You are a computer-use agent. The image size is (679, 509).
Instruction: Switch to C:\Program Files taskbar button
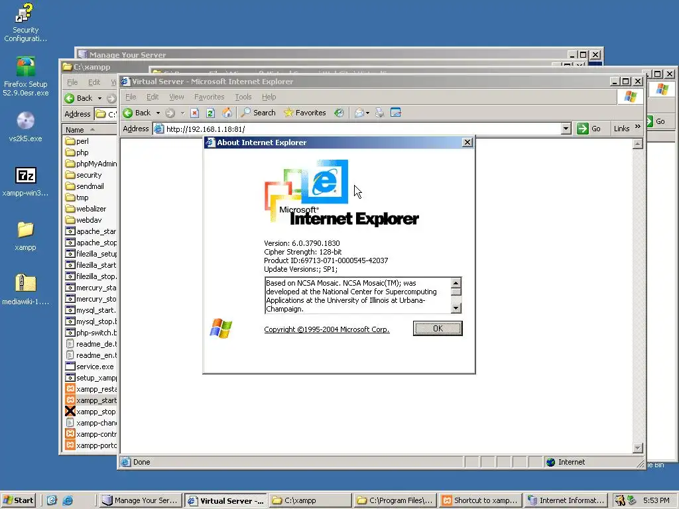[x=395, y=500]
